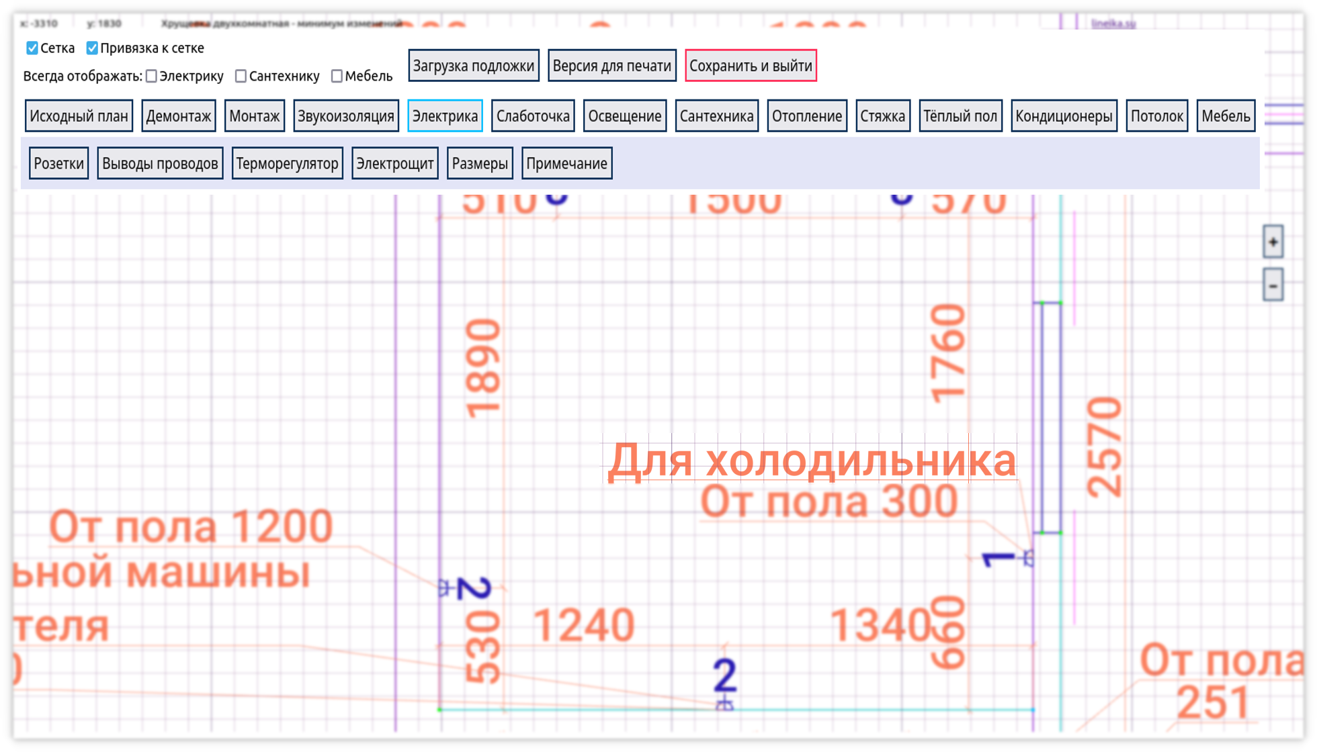Choose the Терморегулятор tool
The height and width of the screenshot is (752, 1317).
tap(287, 162)
